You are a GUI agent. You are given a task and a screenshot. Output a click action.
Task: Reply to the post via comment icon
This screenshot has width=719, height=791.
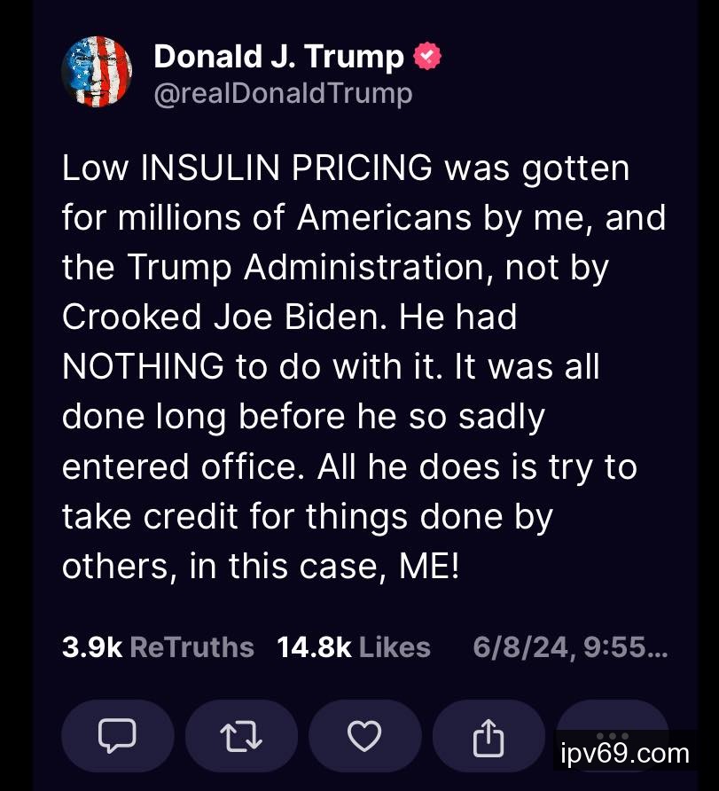click(118, 736)
